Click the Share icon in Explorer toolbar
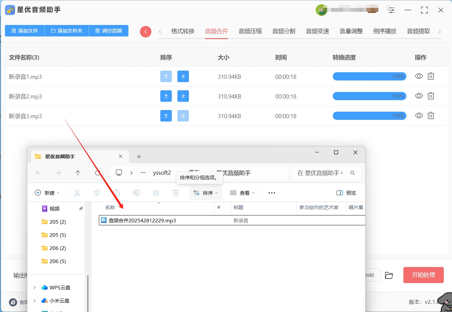 point(156,193)
